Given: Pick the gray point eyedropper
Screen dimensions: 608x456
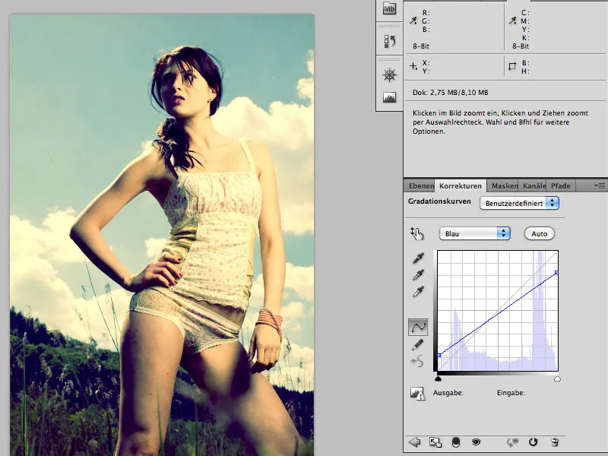Looking at the screenshot, I should coord(417,275).
